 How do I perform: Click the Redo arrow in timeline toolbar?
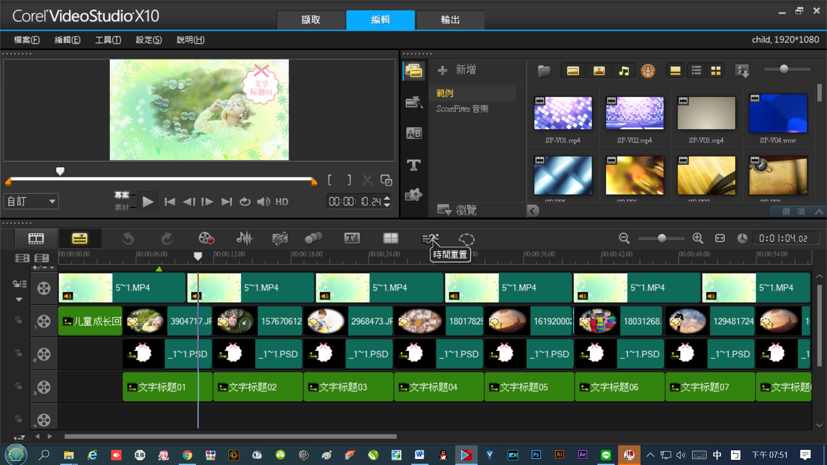click(167, 239)
